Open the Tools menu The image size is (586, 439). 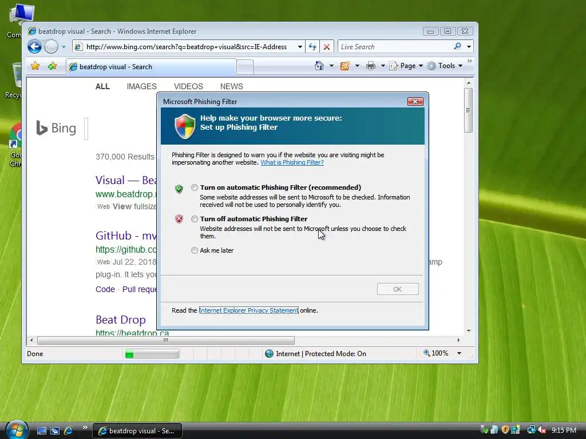[x=445, y=66]
